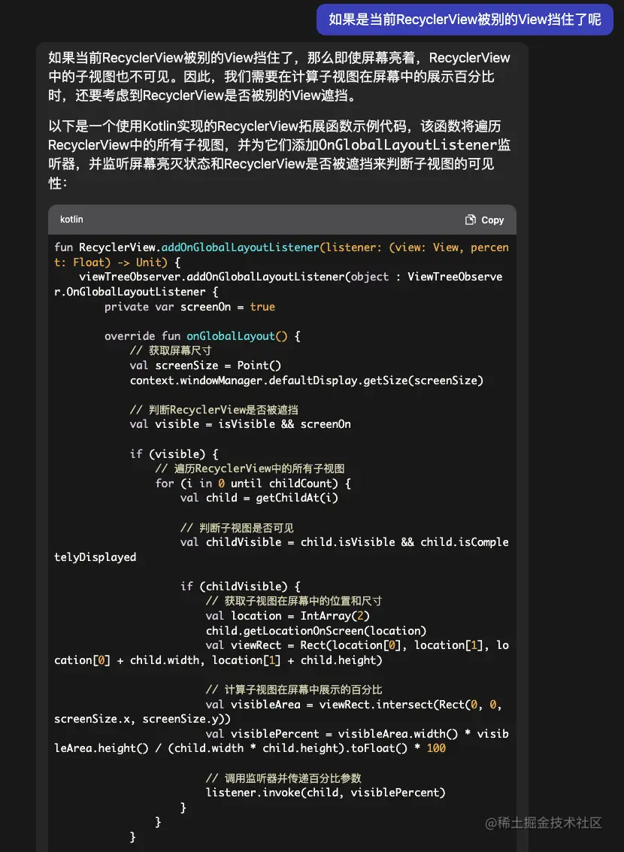
Task: Select the kotlin language label
Action: [71, 220]
